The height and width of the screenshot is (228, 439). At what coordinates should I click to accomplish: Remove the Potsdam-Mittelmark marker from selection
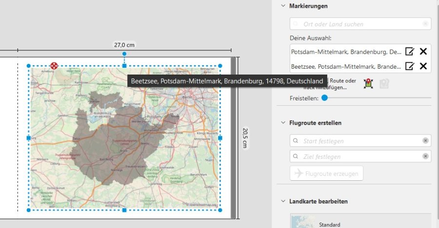pos(423,52)
